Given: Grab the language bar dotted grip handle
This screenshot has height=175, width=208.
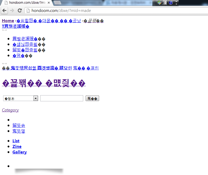Looking at the screenshot, I should [154, 3].
